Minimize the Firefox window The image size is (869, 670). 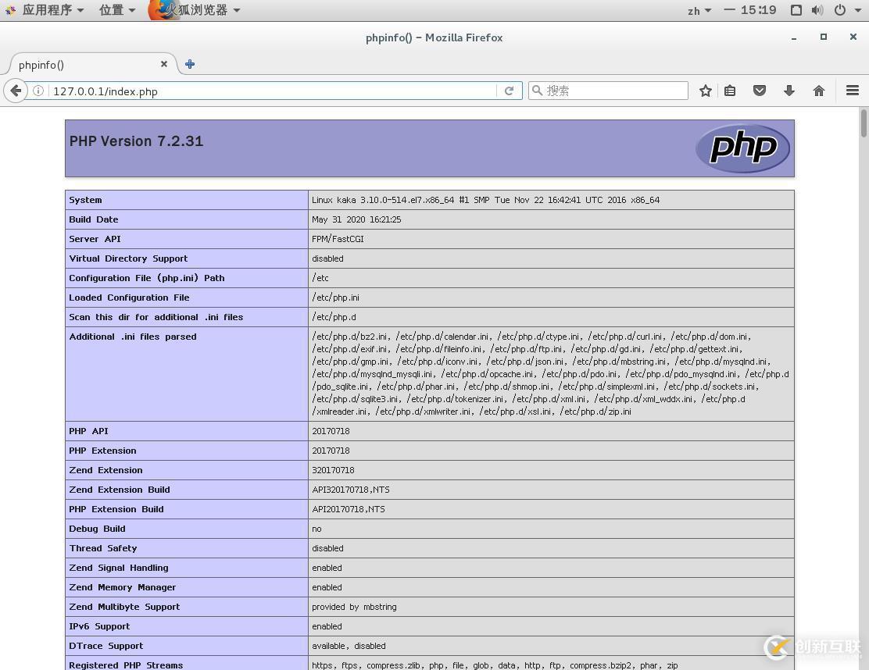click(x=794, y=37)
